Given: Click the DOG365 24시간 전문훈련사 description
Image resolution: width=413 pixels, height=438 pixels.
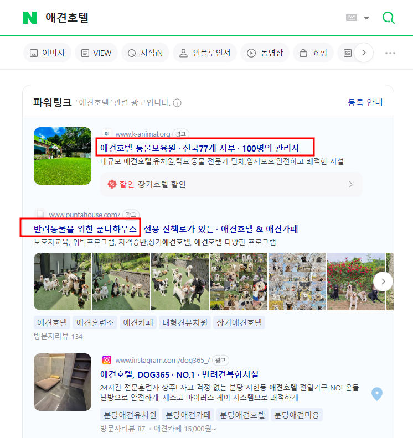Looking at the screenshot, I should 229,393.
